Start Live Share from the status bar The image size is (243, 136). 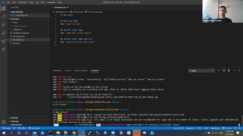click(x=34, y=128)
